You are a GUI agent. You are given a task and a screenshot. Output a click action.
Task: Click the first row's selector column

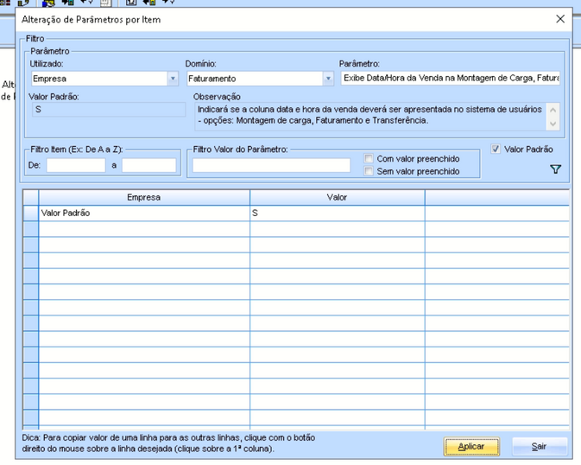tap(30, 213)
